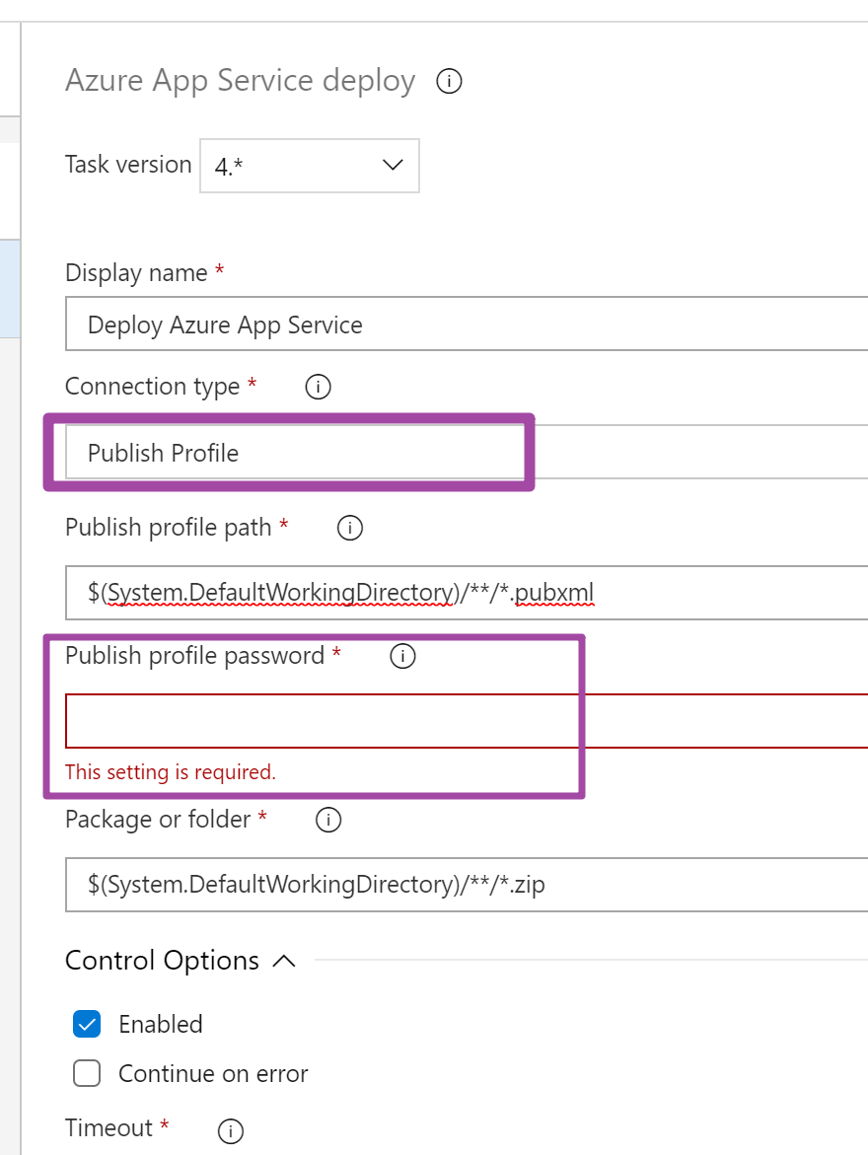Click the Task version chevron arrow
868x1155 pixels.
click(392, 165)
